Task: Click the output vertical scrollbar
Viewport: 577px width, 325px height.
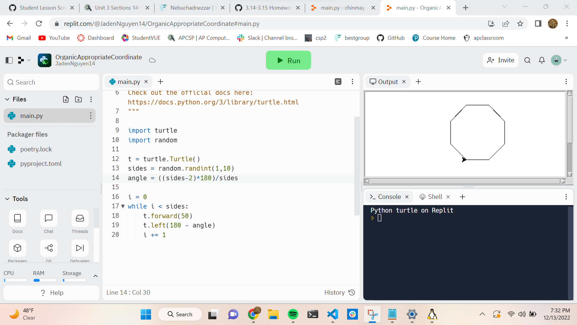Action: pos(570,134)
